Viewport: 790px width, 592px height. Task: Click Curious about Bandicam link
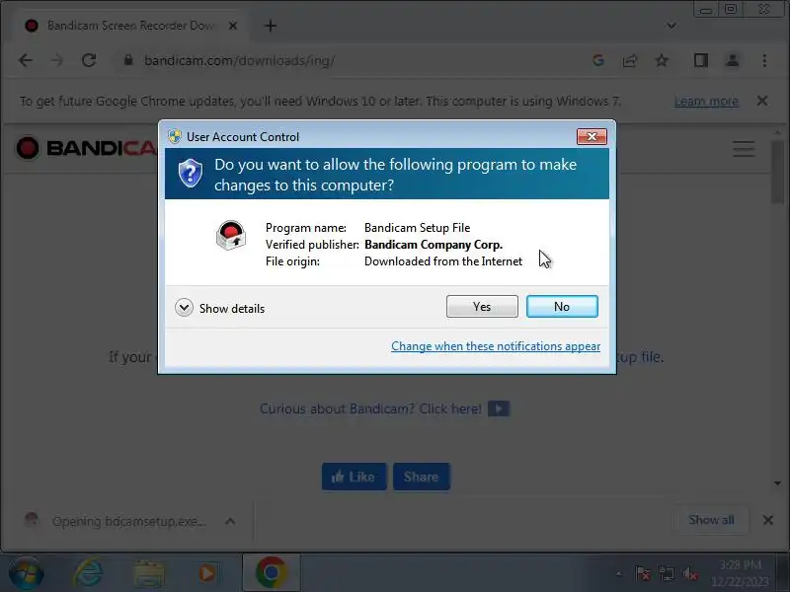pos(370,408)
